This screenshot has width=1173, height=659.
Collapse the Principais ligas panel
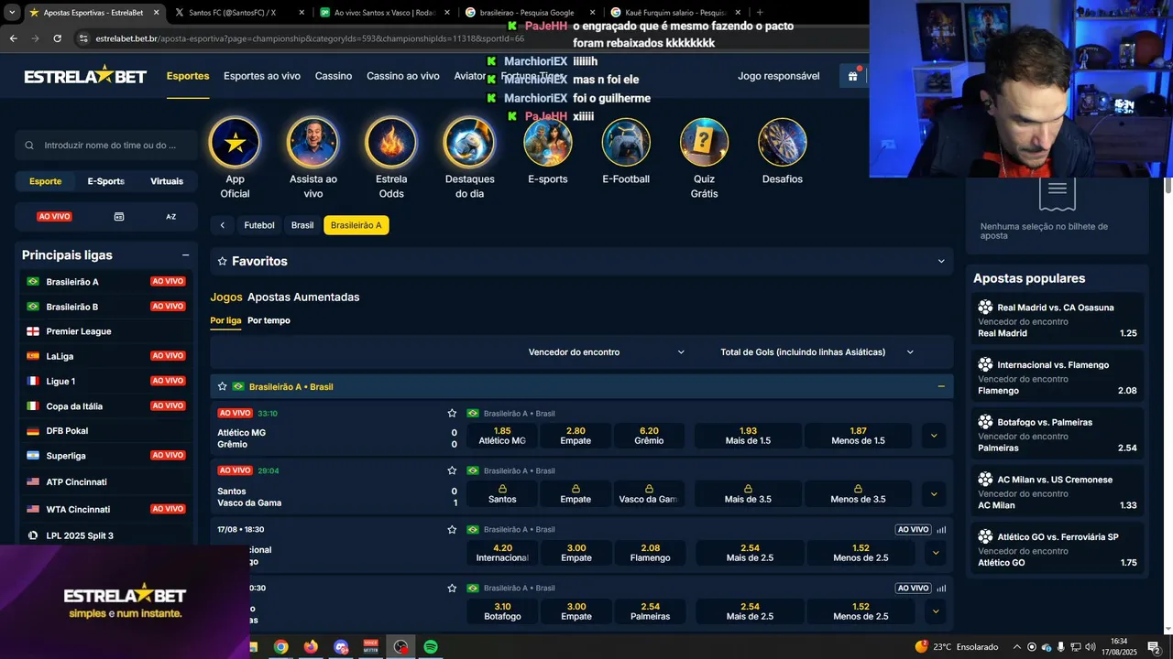pyautogui.click(x=185, y=255)
